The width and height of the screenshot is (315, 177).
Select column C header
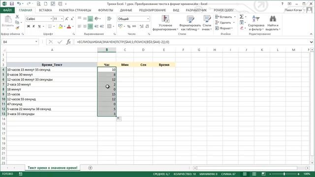125,50
